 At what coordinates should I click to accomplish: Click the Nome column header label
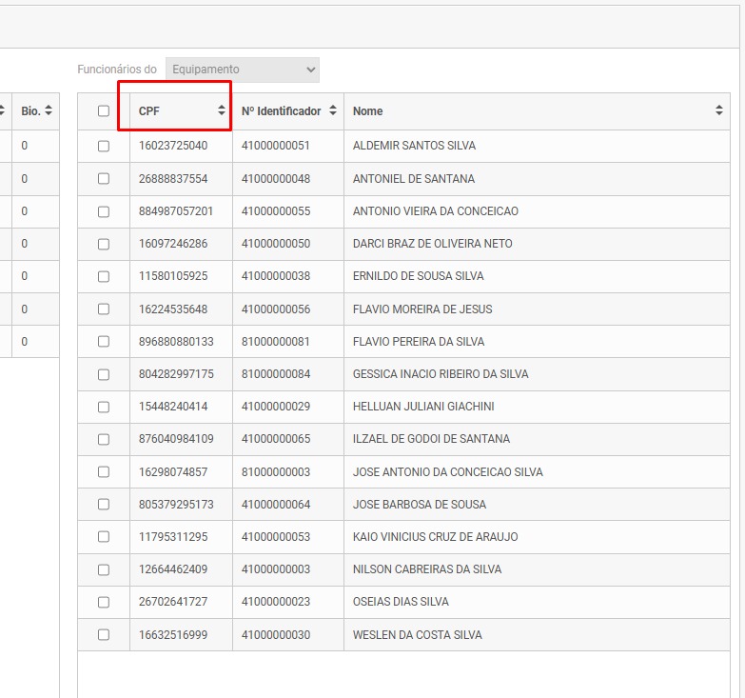367,111
